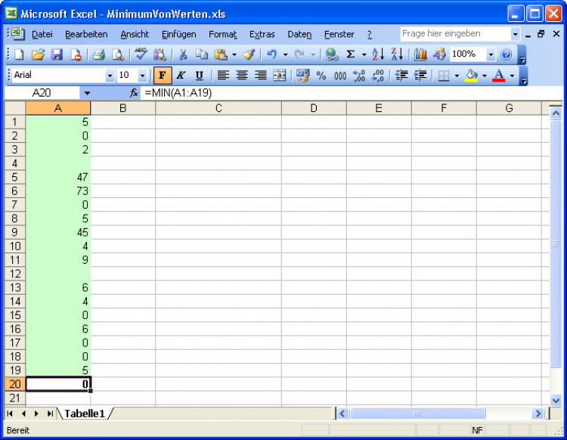This screenshot has width=567, height=440.
Task: Click the AutoSum sigma icon
Action: click(351, 54)
